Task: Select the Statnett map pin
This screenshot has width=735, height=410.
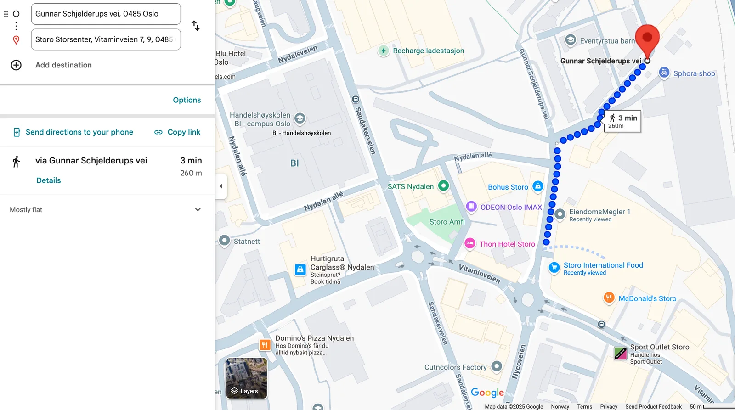Action: coord(224,240)
